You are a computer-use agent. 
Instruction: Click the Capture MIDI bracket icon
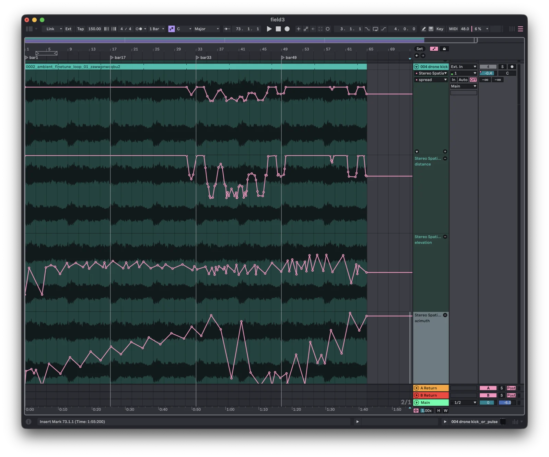(320, 29)
